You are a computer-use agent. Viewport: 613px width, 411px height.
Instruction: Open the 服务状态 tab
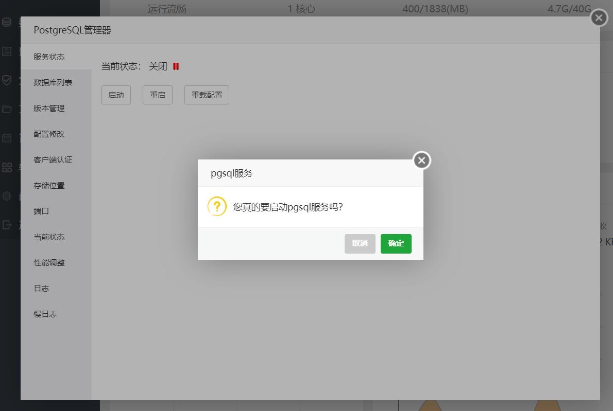[56, 57]
